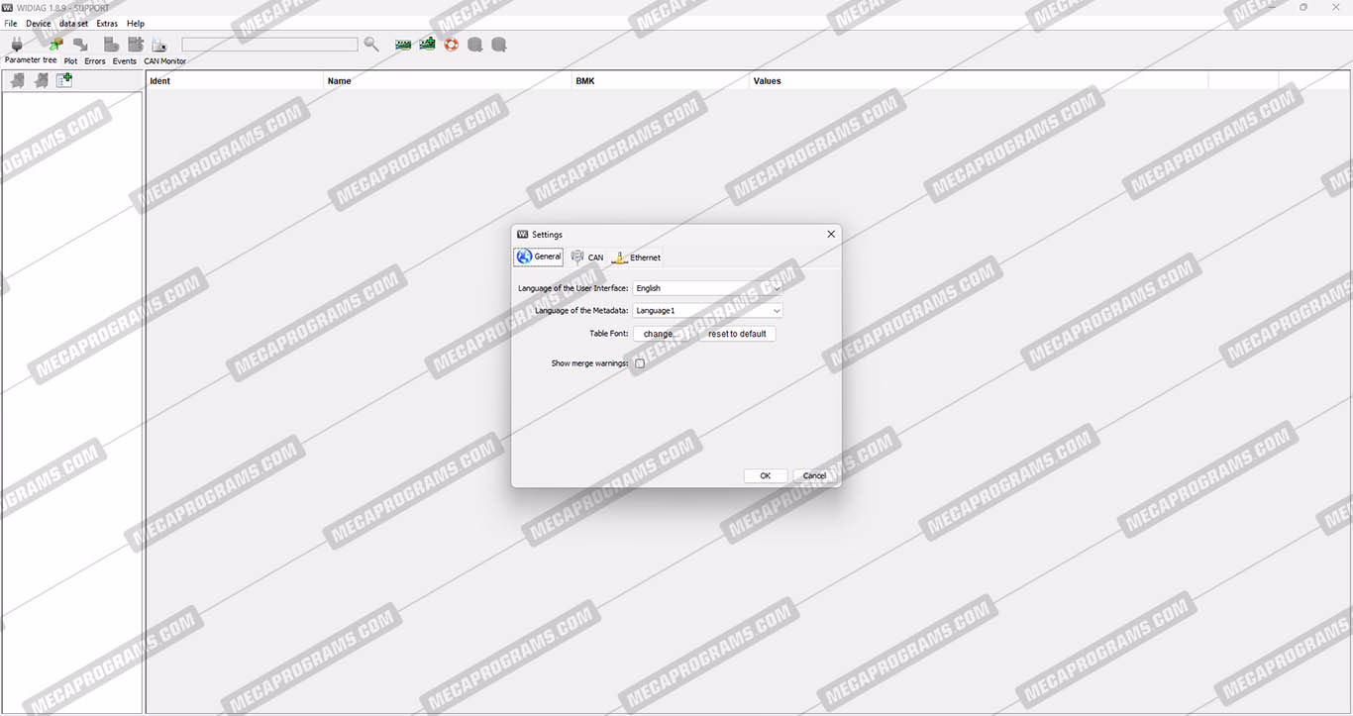Screen dimensions: 1353x716
Task: Switch to the CAN settings tab
Action: coord(586,257)
